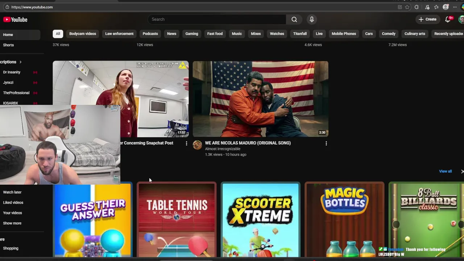Expand sidebar with Show more
This screenshot has height=261, width=464.
(12, 223)
